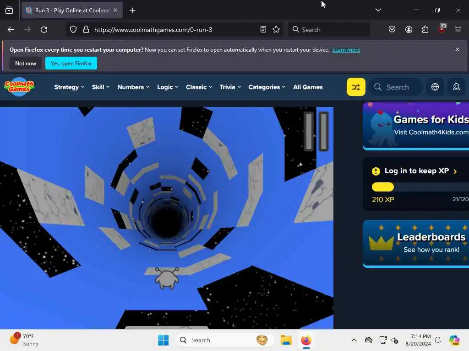Expand the Trivia menu
The width and height of the screenshot is (469, 351).
[x=230, y=87]
